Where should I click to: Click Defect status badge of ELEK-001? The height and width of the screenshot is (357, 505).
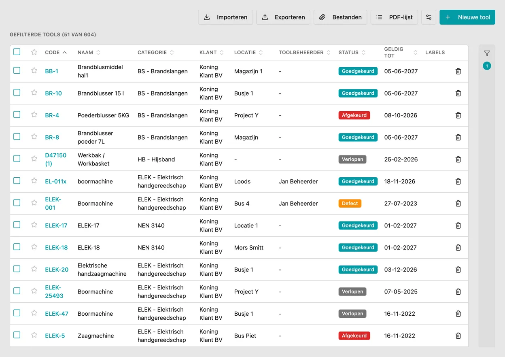(350, 204)
